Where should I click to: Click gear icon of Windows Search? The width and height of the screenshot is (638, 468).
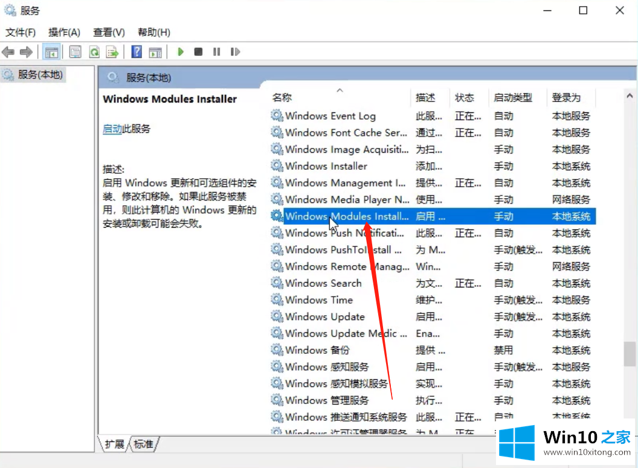pyautogui.click(x=277, y=283)
